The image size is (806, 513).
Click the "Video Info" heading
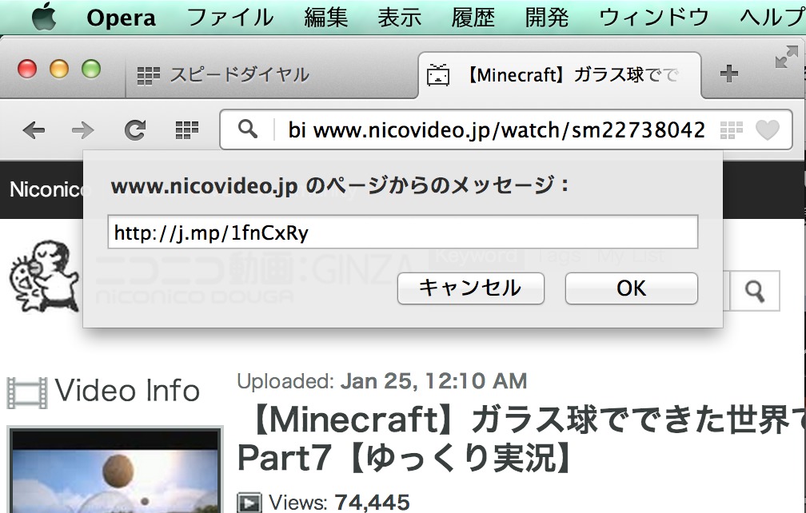(127, 390)
